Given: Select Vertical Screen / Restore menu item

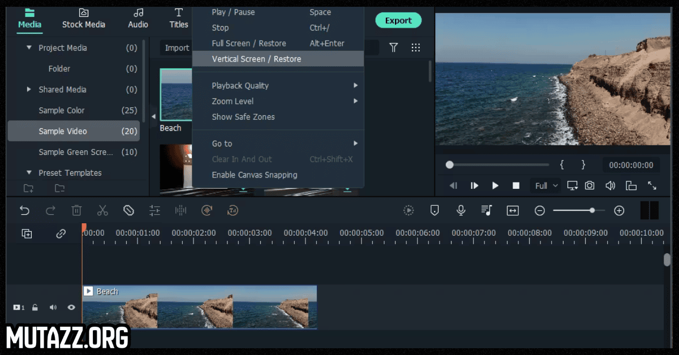Looking at the screenshot, I should point(256,59).
